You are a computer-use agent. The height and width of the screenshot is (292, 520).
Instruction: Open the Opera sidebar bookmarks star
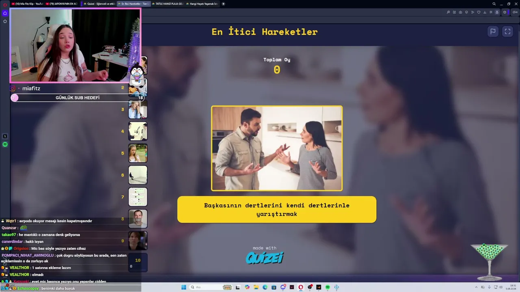pyautogui.click(x=5, y=21)
